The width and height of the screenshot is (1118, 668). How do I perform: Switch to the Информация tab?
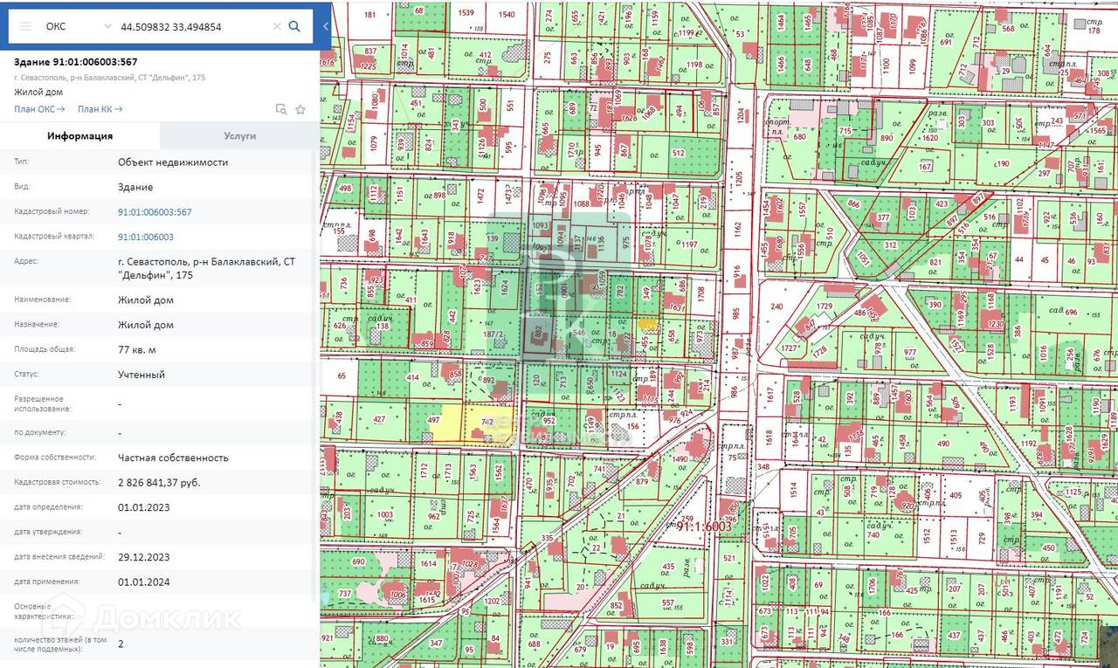tap(79, 136)
